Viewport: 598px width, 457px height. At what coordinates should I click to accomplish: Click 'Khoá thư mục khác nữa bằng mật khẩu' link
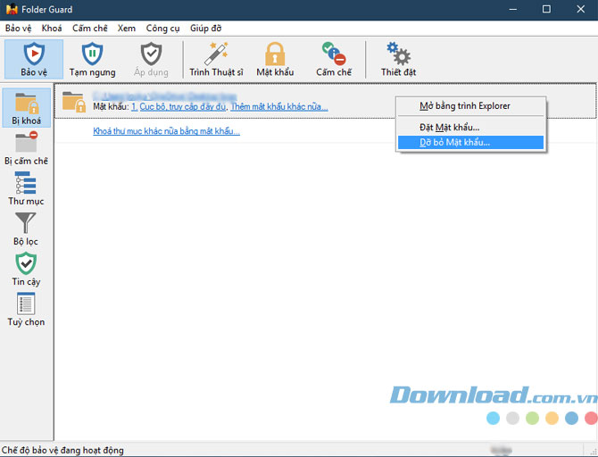(x=166, y=132)
